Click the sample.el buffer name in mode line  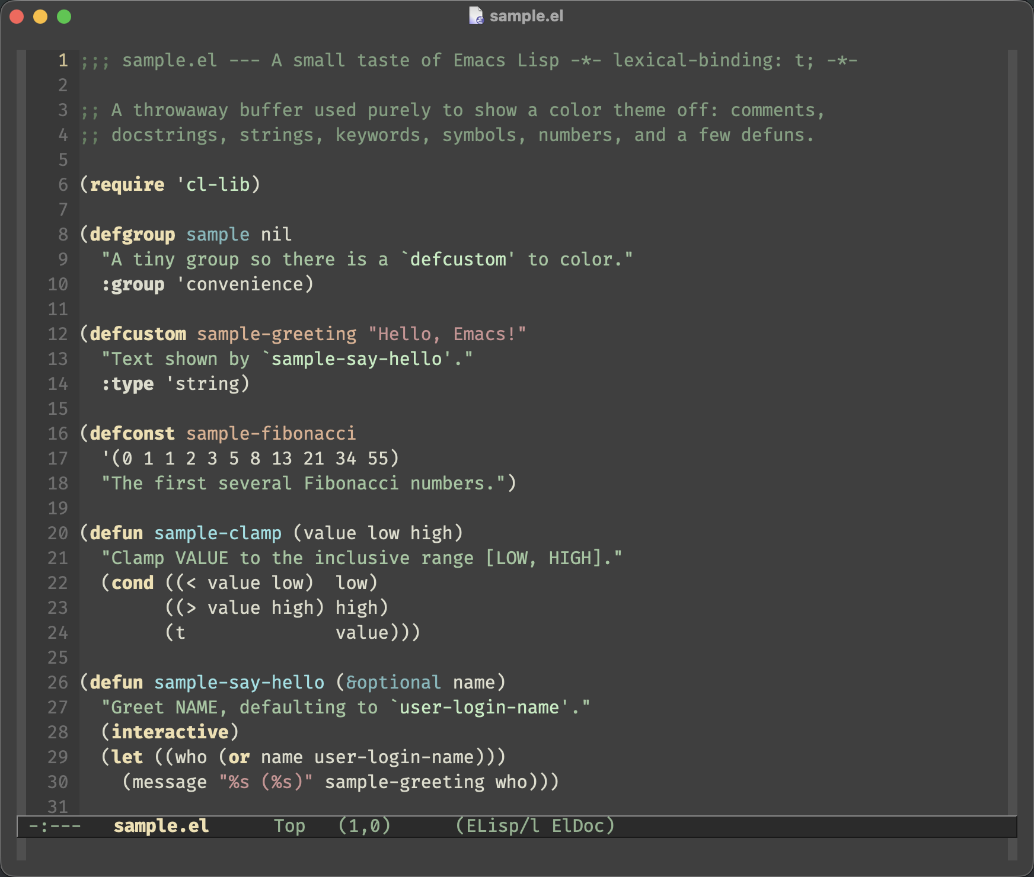[x=161, y=826]
